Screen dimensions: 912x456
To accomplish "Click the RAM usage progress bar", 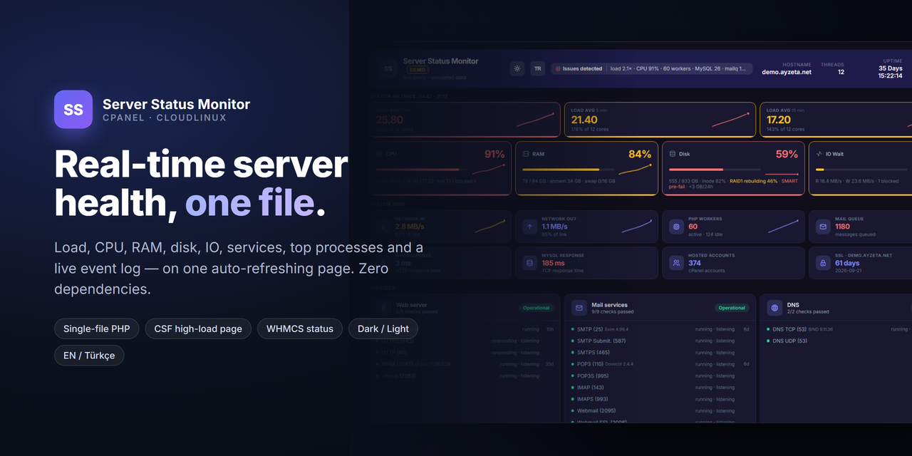I will 568,170.
